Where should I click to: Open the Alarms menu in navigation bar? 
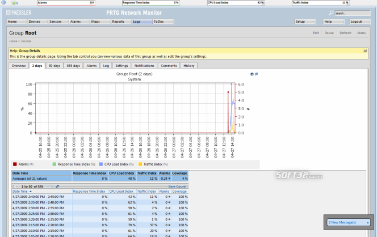tap(79, 22)
